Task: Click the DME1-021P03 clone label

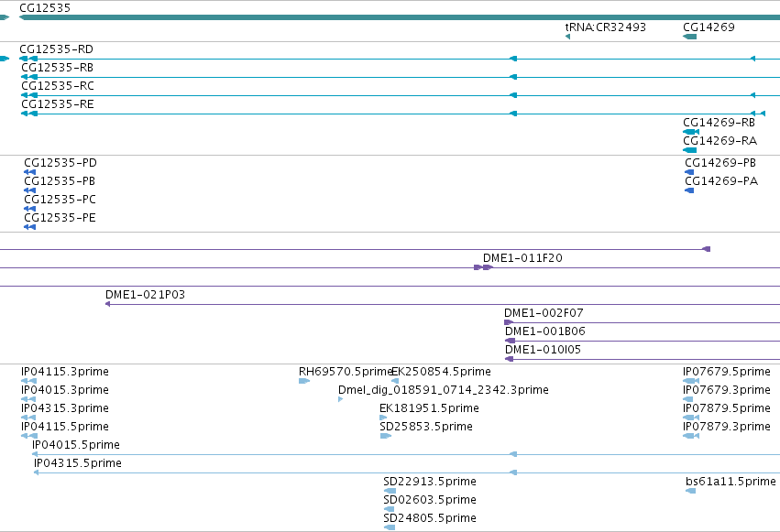Action: [x=145, y=295]
